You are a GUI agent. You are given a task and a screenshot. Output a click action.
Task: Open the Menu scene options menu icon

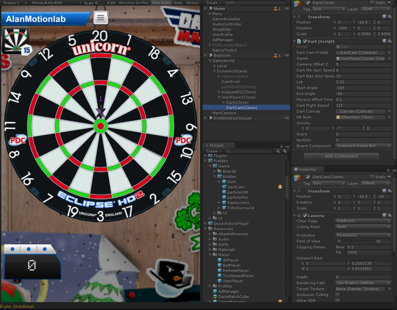[287, 8]
